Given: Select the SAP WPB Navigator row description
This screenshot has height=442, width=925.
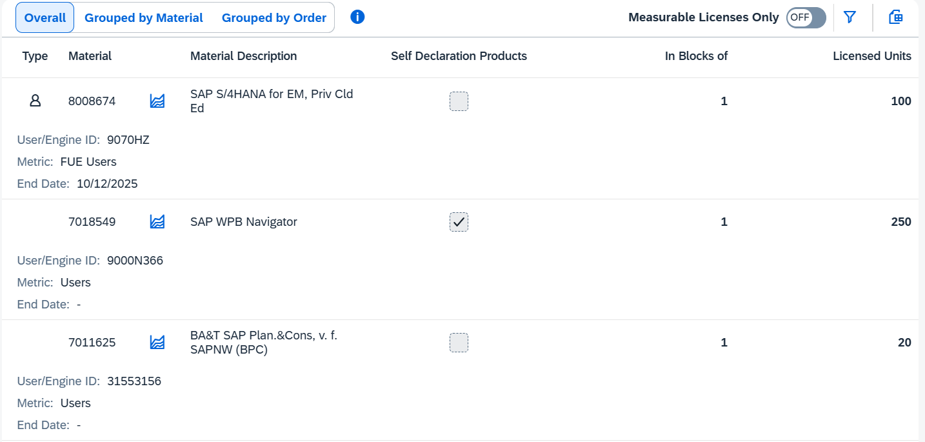Looking at the screenshot, I should (244, 222).
